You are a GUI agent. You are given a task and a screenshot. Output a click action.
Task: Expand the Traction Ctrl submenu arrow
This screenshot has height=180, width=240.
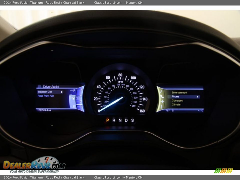tap(62, 92)
